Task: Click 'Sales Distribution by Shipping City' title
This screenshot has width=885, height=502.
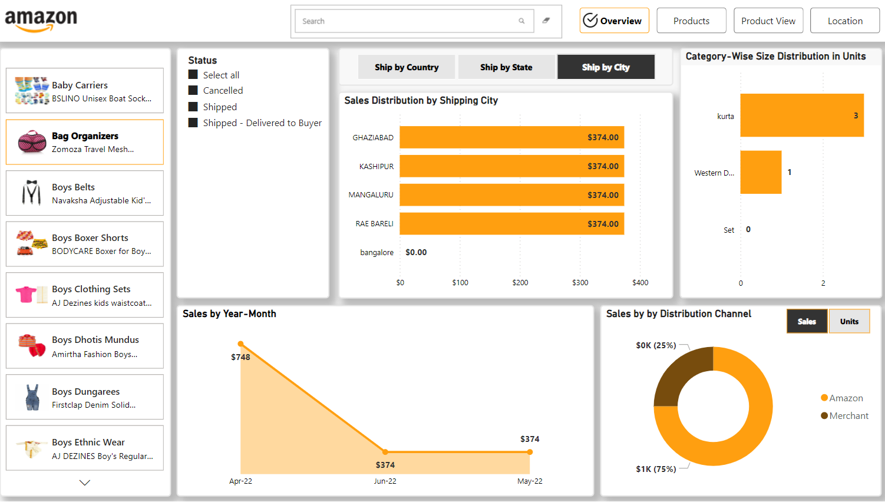Action: pos(421,100)
